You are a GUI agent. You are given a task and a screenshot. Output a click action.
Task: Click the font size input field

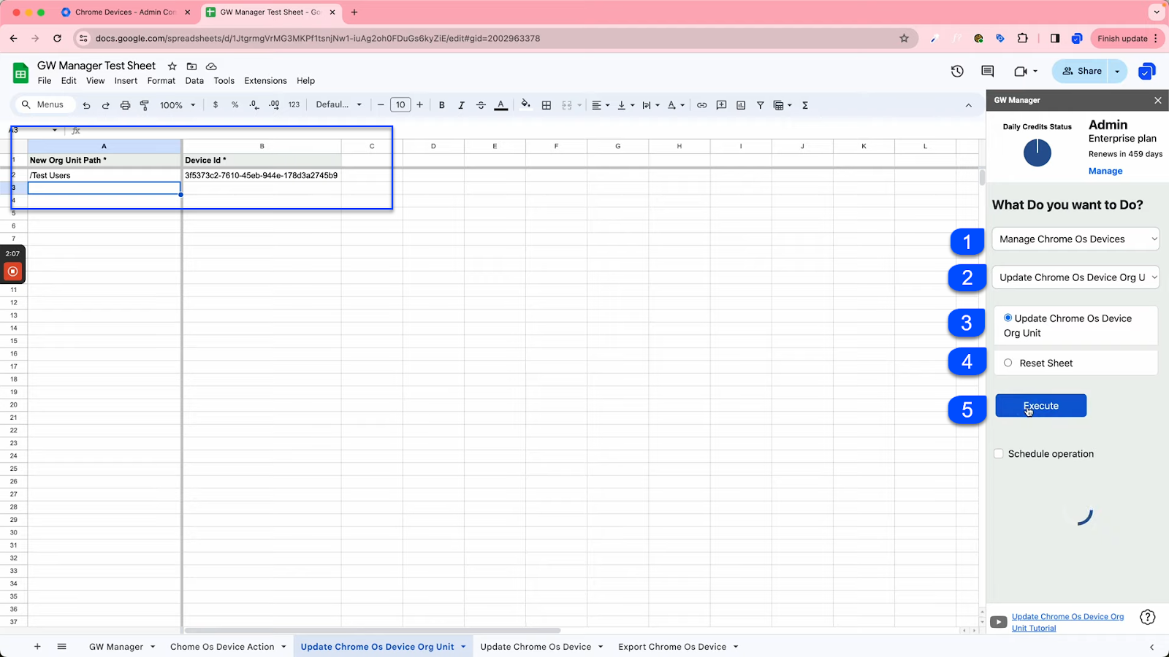400,105
